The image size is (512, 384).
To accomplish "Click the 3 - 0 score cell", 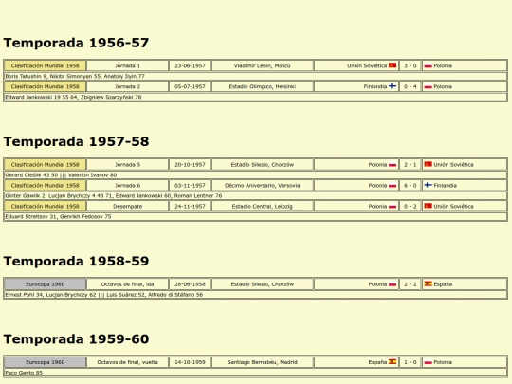I will click(411, 65).
